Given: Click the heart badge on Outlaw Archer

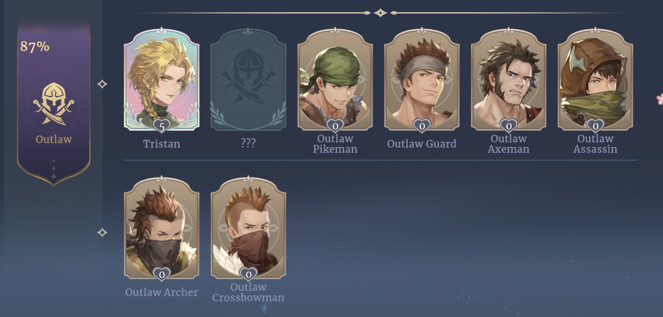Looking at the screenshot, I should 162,275.
